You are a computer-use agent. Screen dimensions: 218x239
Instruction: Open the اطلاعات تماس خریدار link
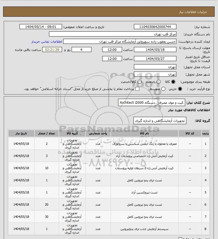(x=47, y=42)
